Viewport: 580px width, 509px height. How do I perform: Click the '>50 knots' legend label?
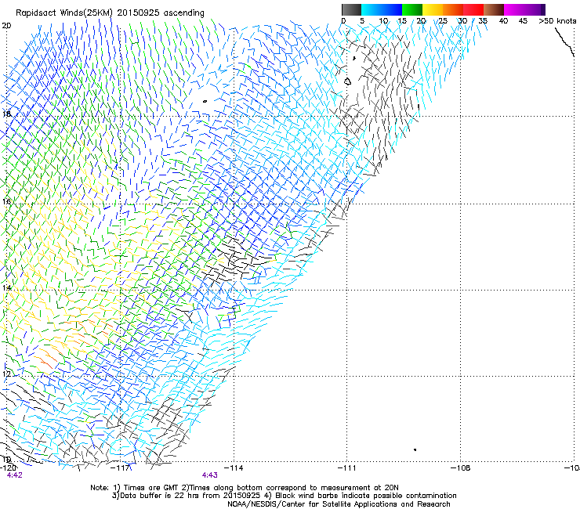click(x=557, y=21)
